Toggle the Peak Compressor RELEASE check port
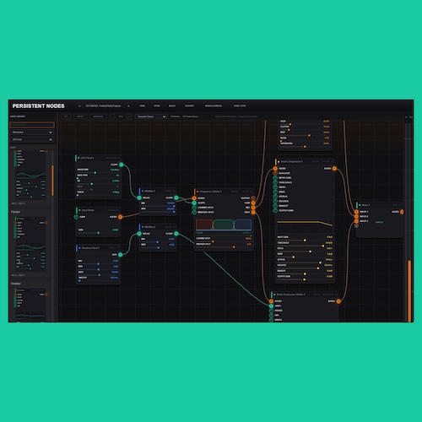 coord(275,201)
